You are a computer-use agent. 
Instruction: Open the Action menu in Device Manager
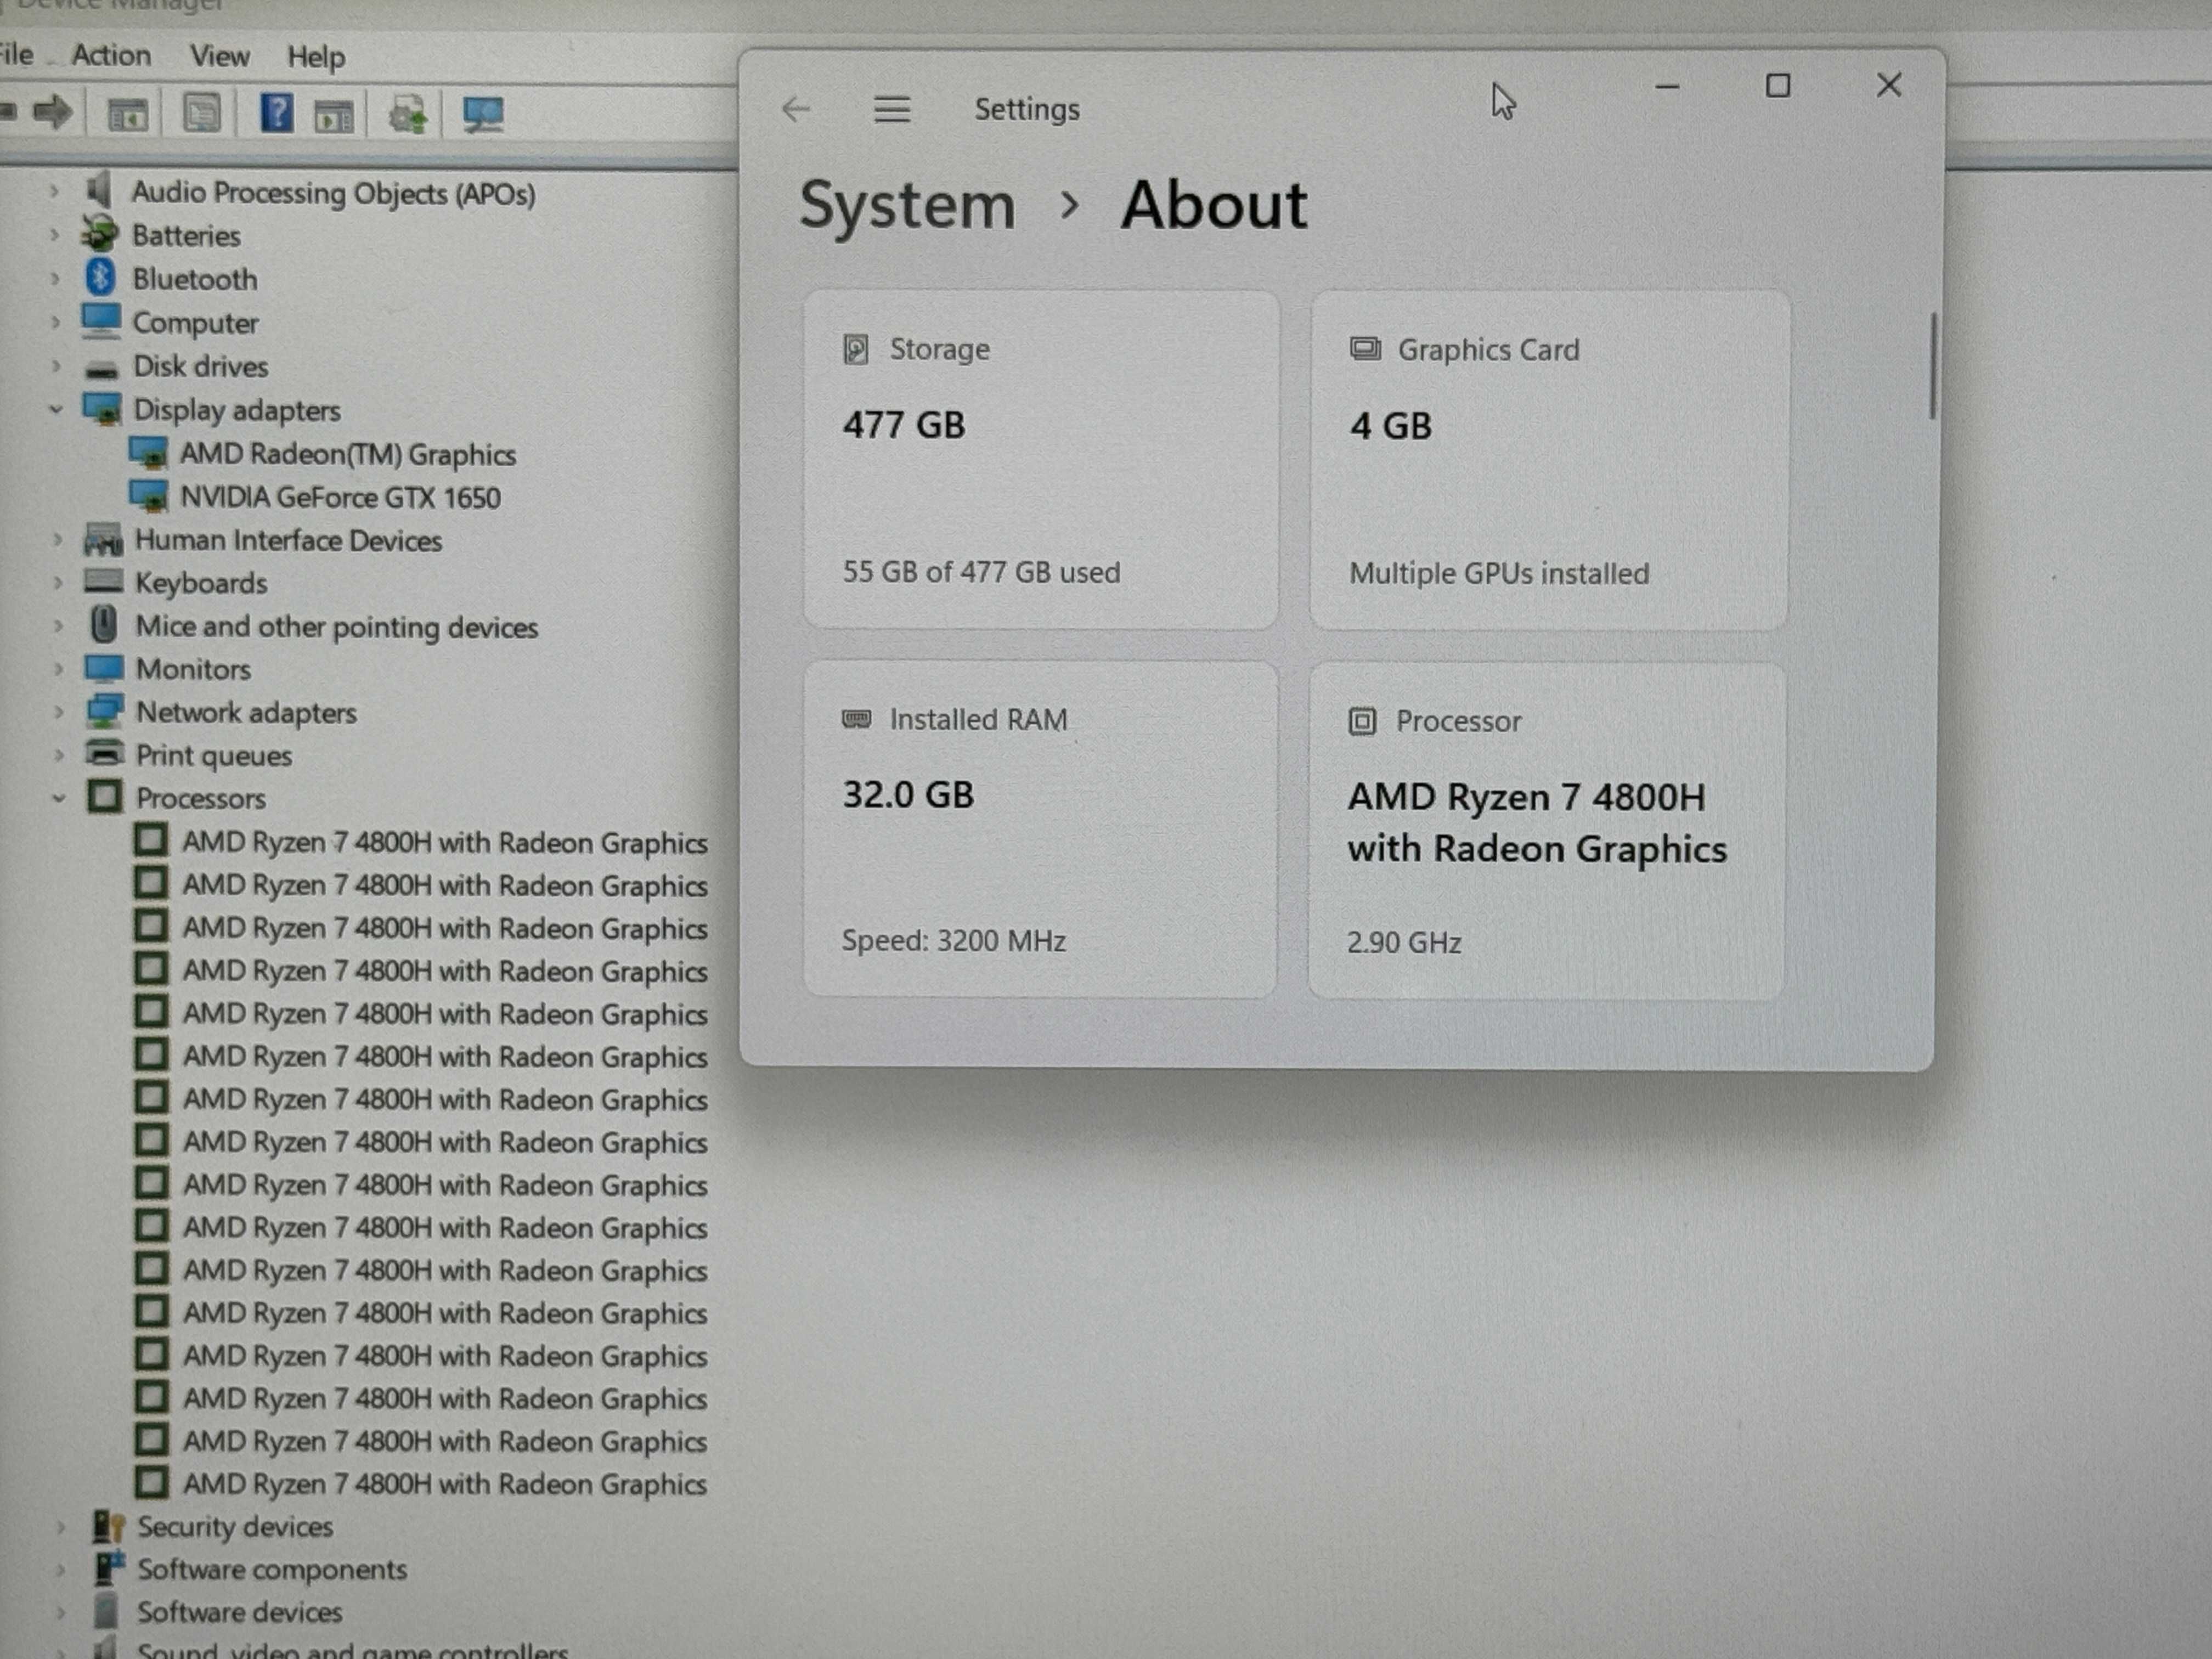pyautogui.click(x=111, y=55)
